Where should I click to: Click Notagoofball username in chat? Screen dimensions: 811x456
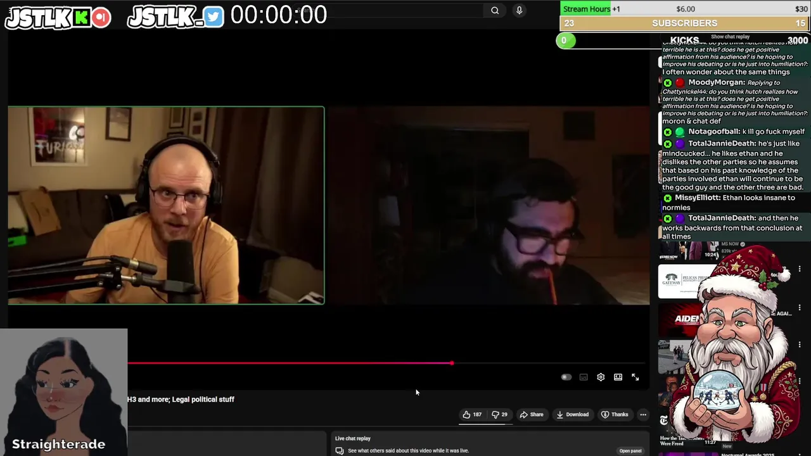click(x=713, y=132)
